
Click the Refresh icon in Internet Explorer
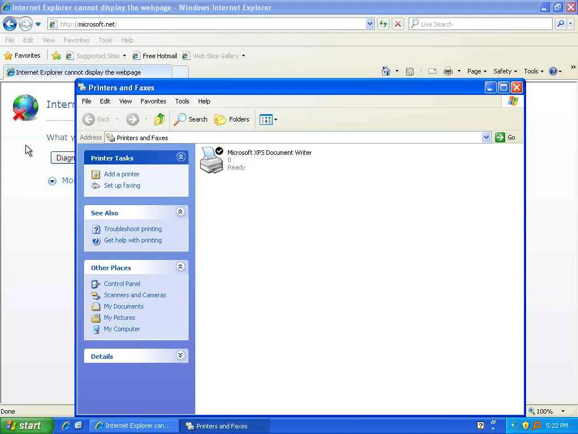click(383, 24)
